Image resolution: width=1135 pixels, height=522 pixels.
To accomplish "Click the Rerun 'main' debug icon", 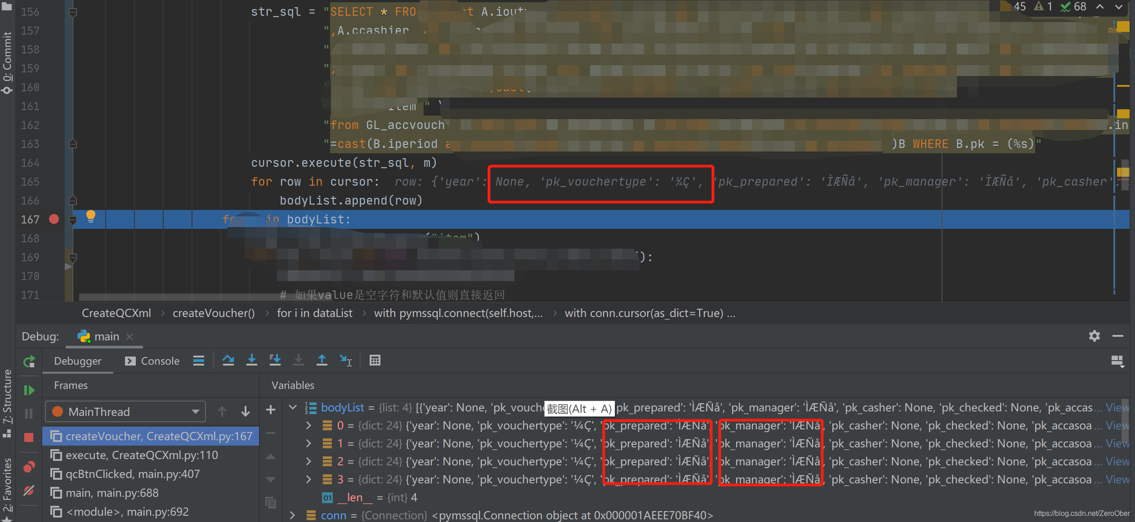I will [x=29, y=361].
